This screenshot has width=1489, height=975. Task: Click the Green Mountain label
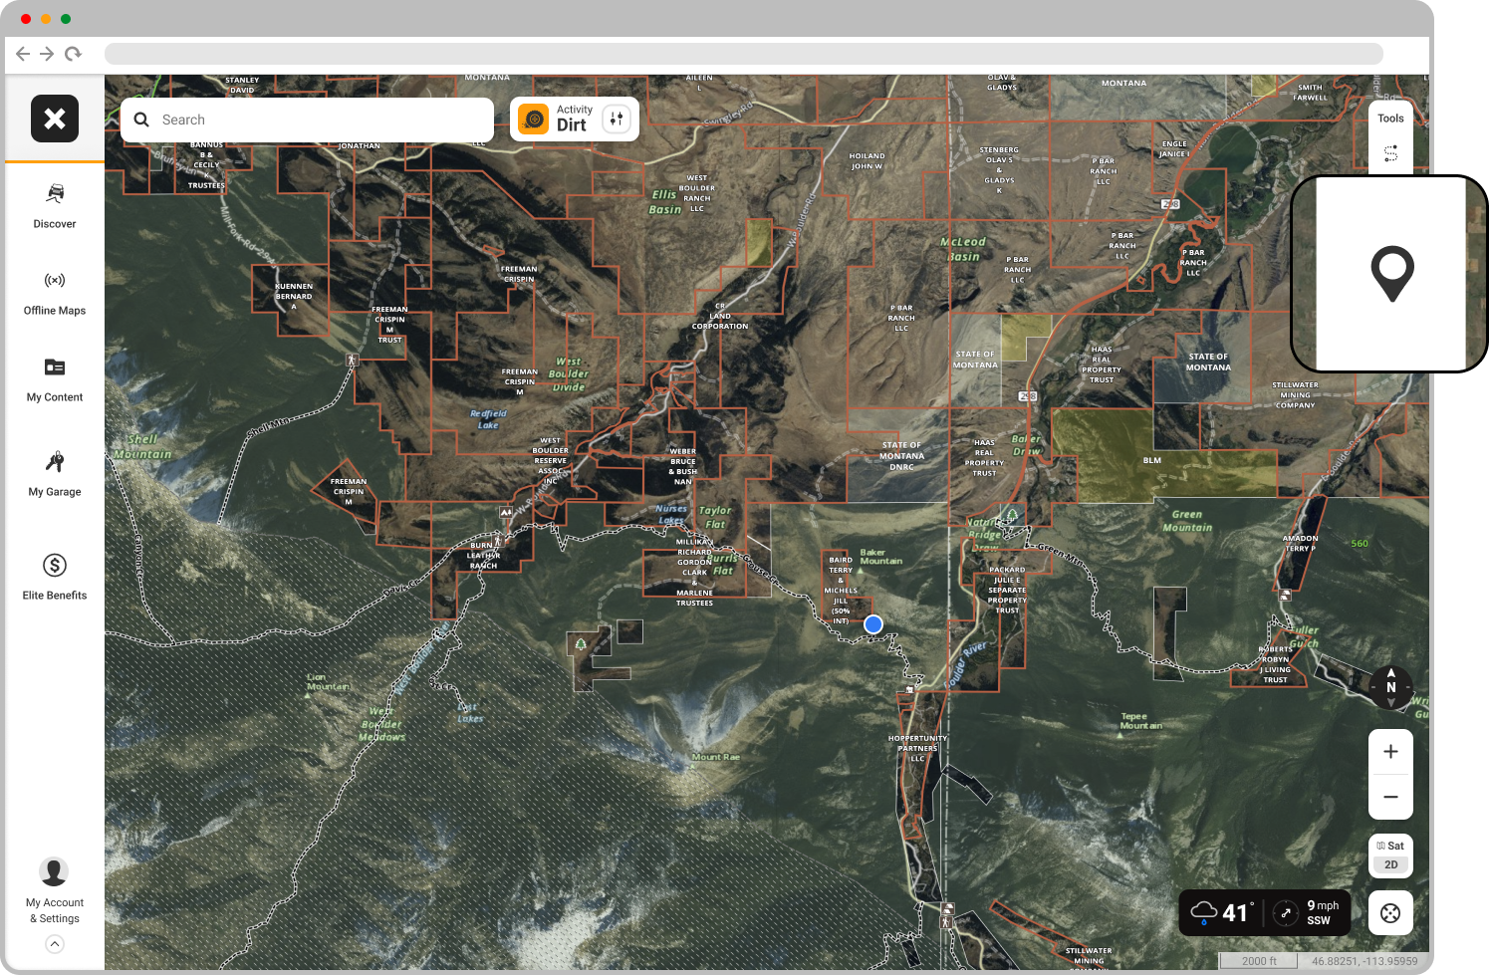pos(1187,521)
